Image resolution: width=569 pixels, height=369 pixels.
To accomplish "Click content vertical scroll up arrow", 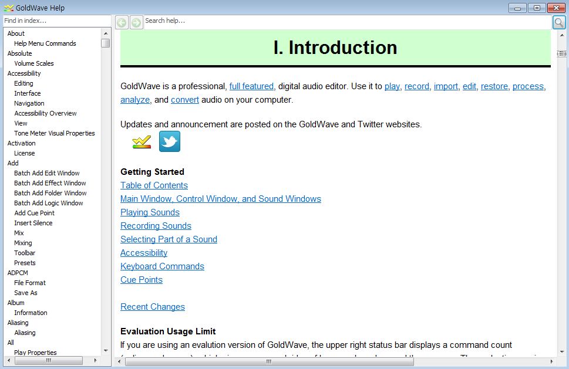I will point(562,35).
